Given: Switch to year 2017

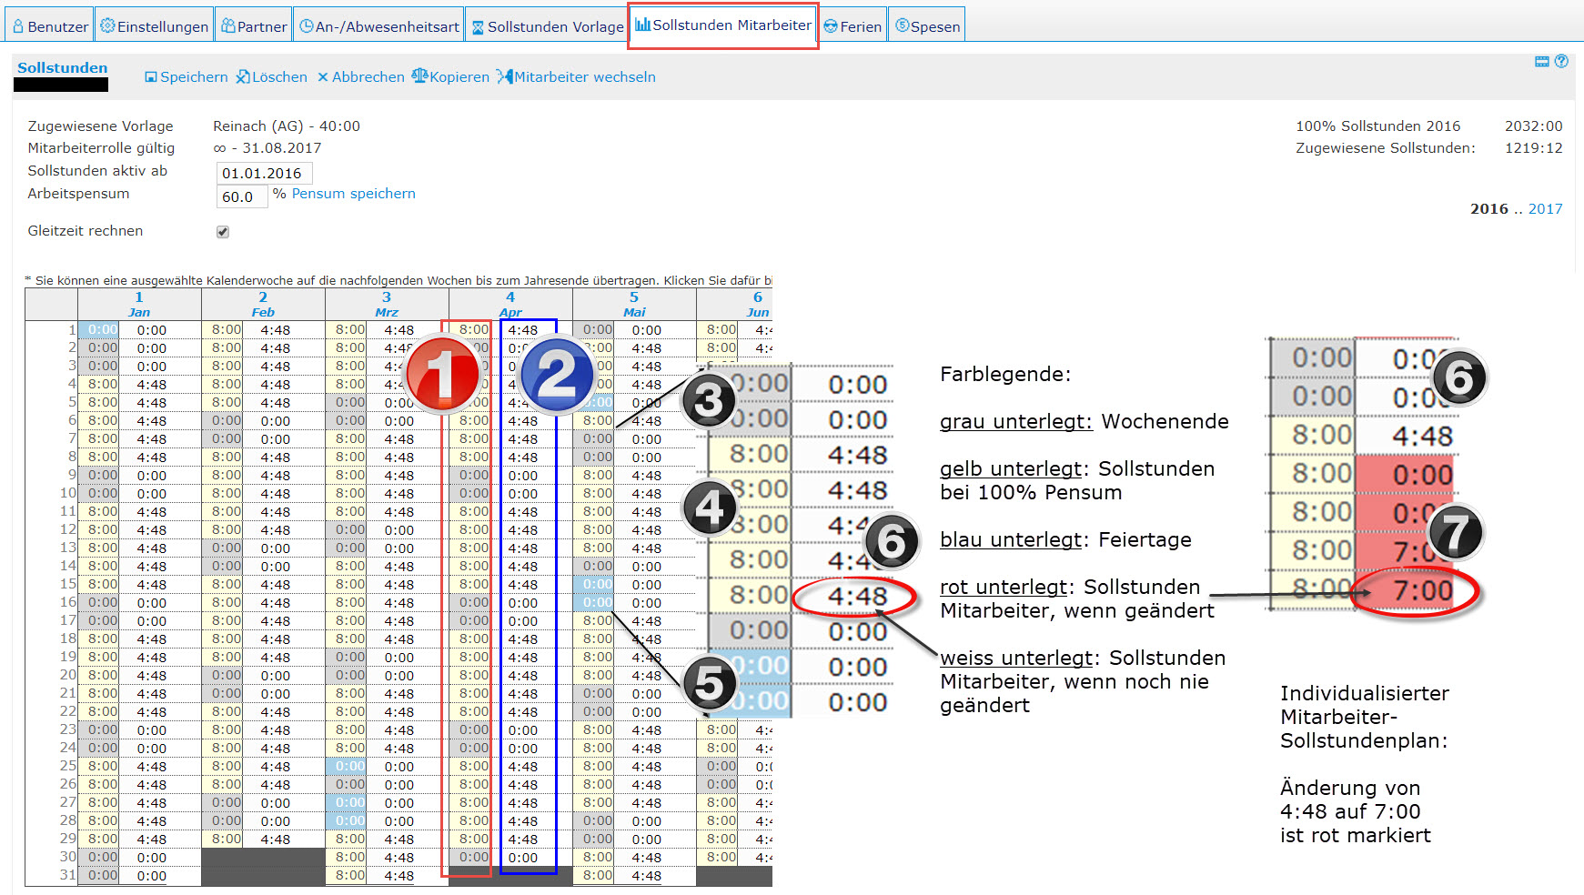Looking at the screenshot, I should pyautogui.click(x=1545, y=209).
